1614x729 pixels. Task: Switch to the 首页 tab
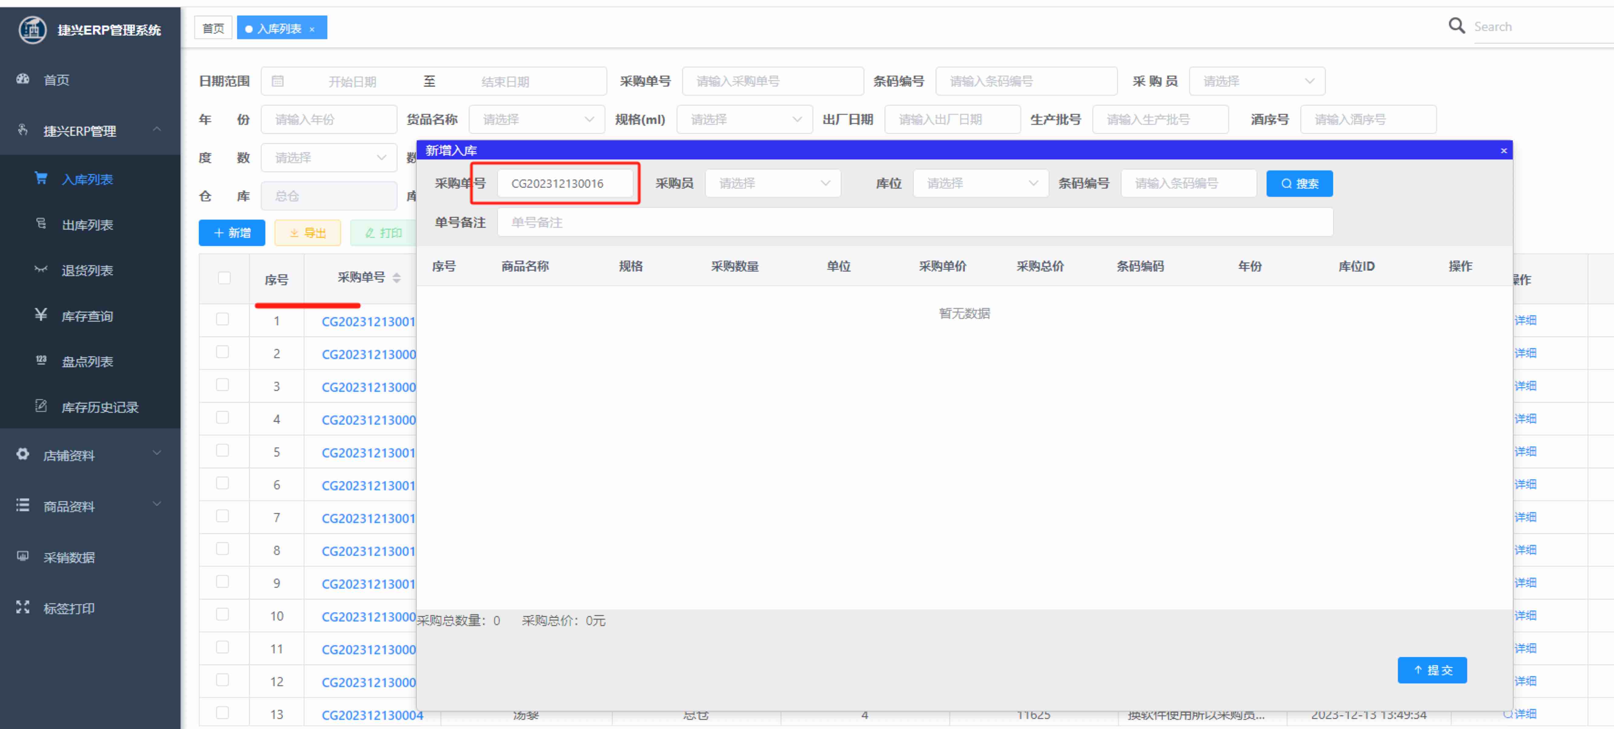213,28
